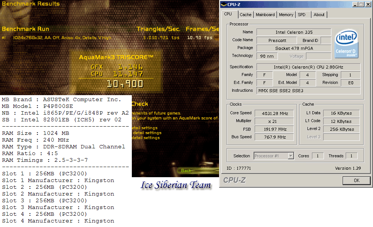
Task: Click the Technology value 90 nm
Action: [267, 56]
